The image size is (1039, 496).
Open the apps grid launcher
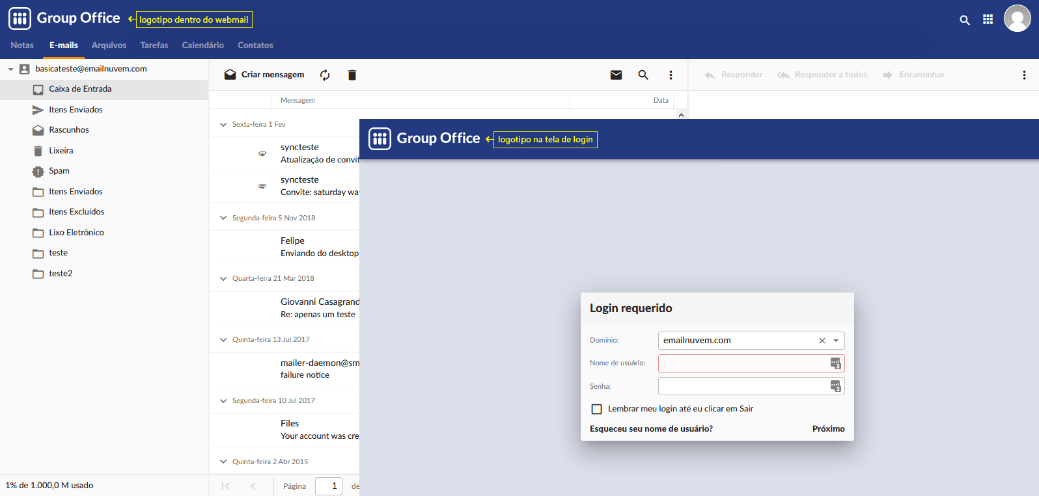click(988, 20)
